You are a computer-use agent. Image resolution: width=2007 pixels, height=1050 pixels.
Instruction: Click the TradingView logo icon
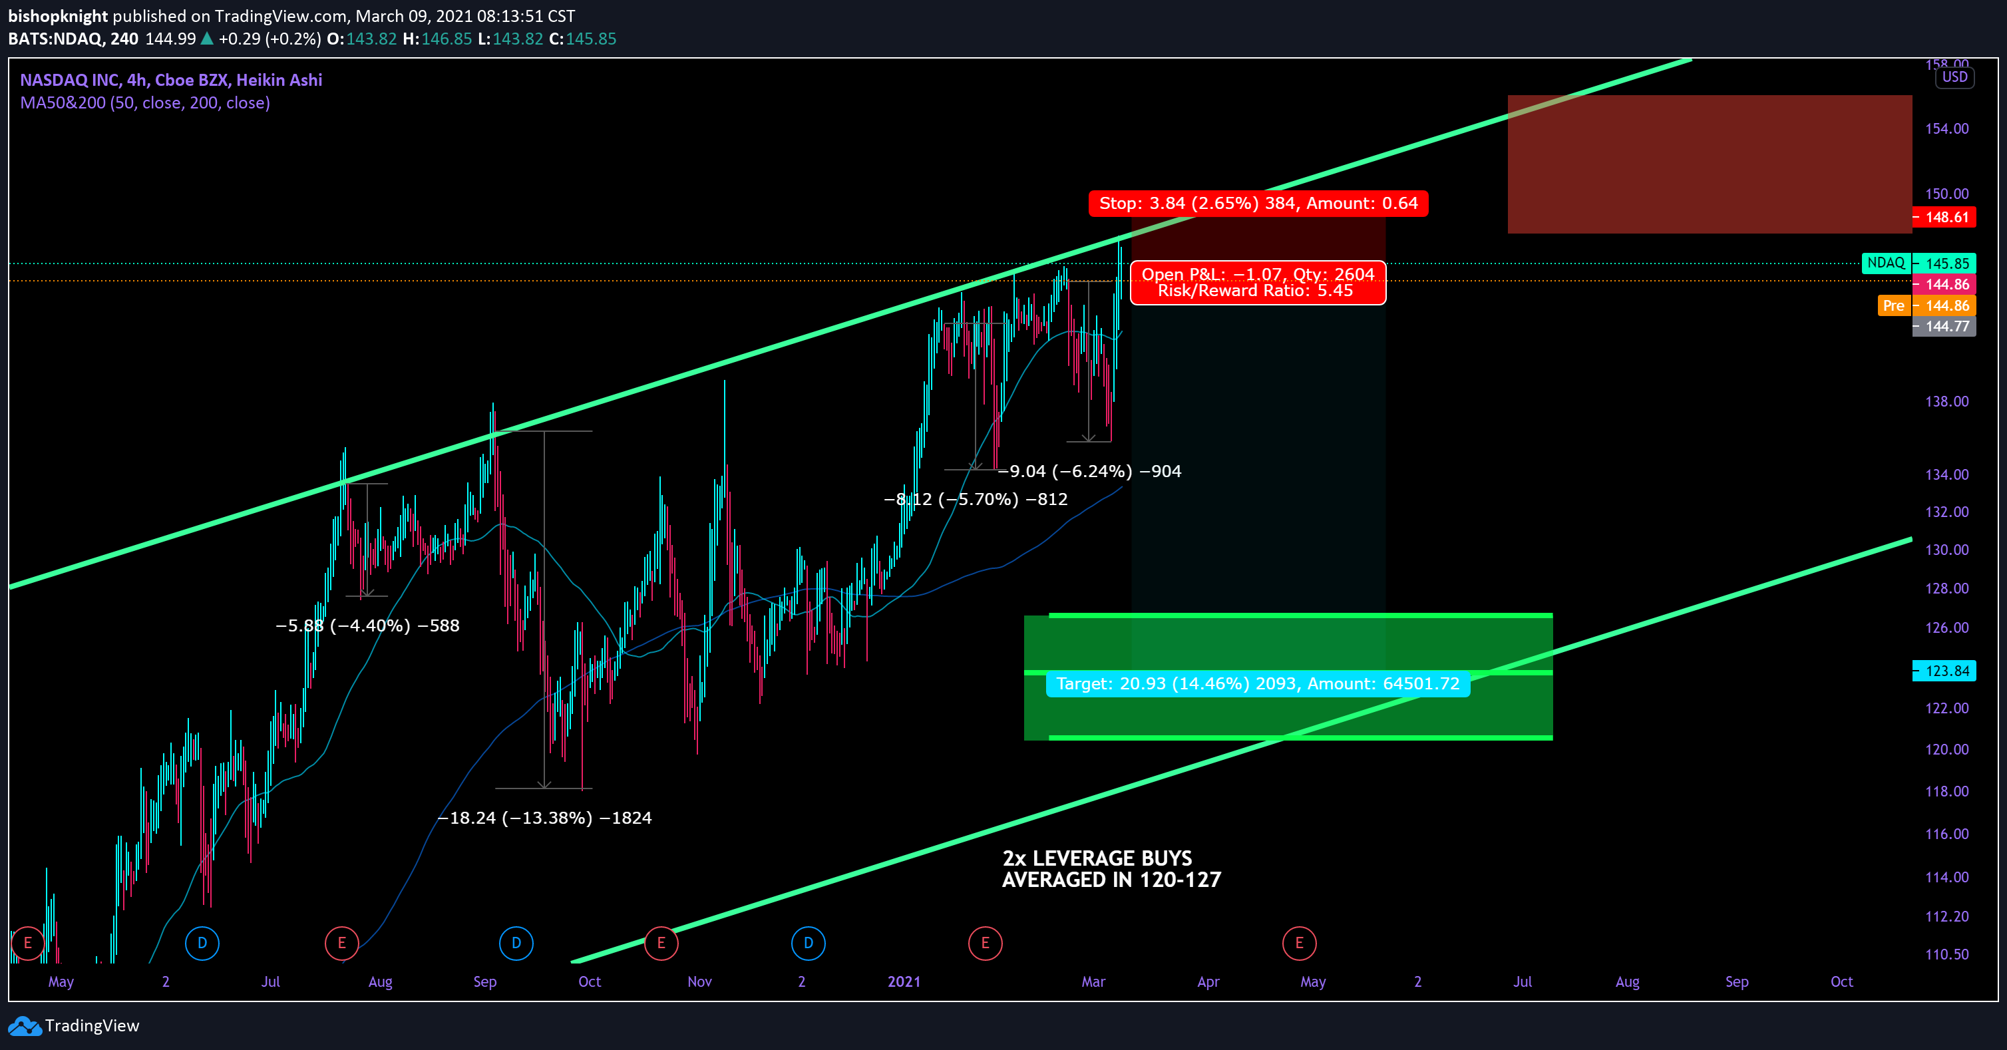pos(24,1026)
